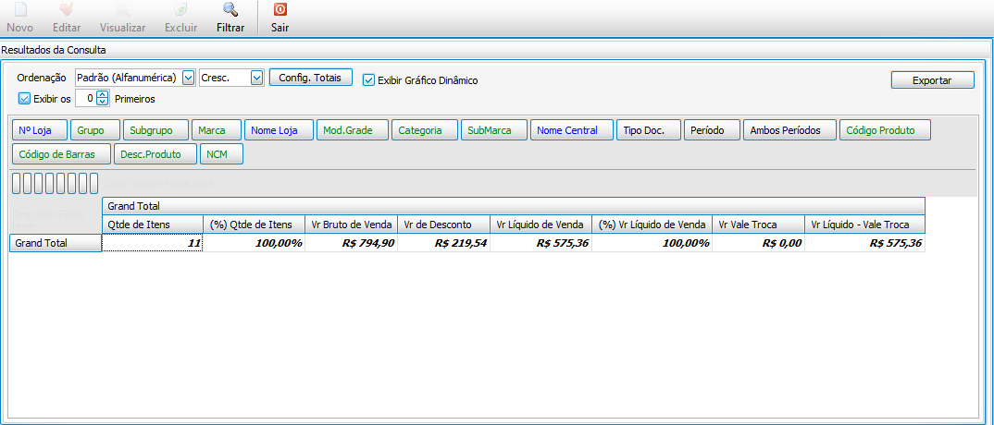Select the SubMarca field button

point(494,130)
